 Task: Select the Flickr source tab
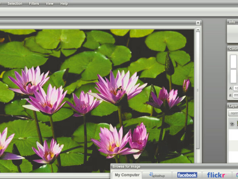217,175
